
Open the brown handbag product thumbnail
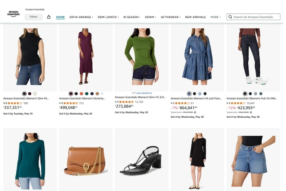(x=86, y=159)
